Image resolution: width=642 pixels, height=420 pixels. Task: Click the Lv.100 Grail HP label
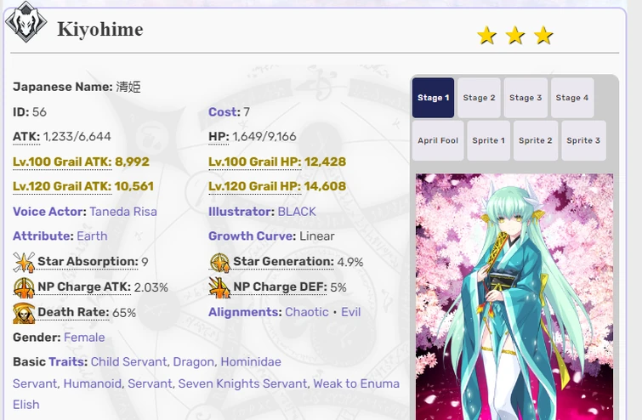click(254, 162)
